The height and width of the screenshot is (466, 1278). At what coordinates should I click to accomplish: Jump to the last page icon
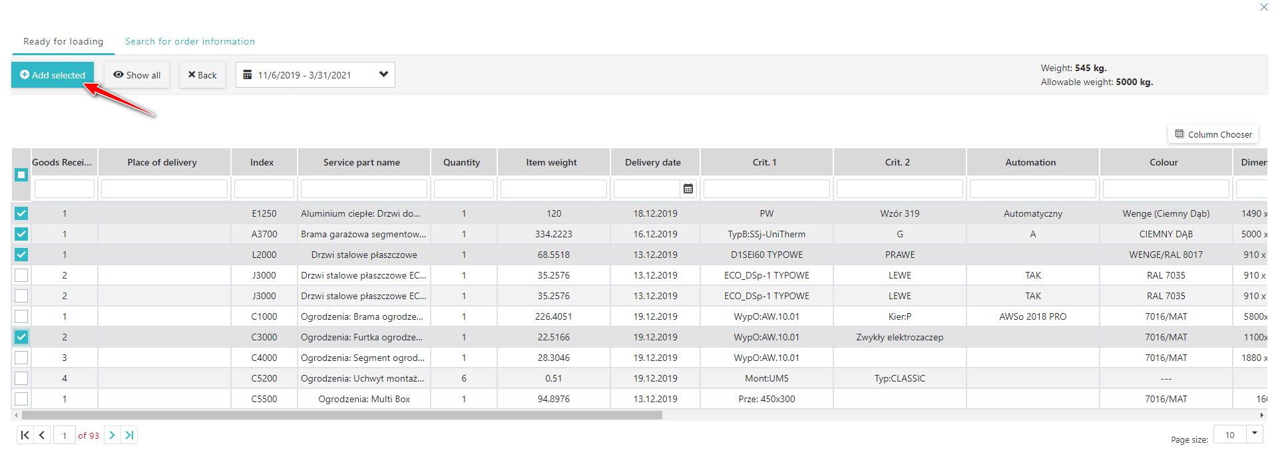point(130,435)
